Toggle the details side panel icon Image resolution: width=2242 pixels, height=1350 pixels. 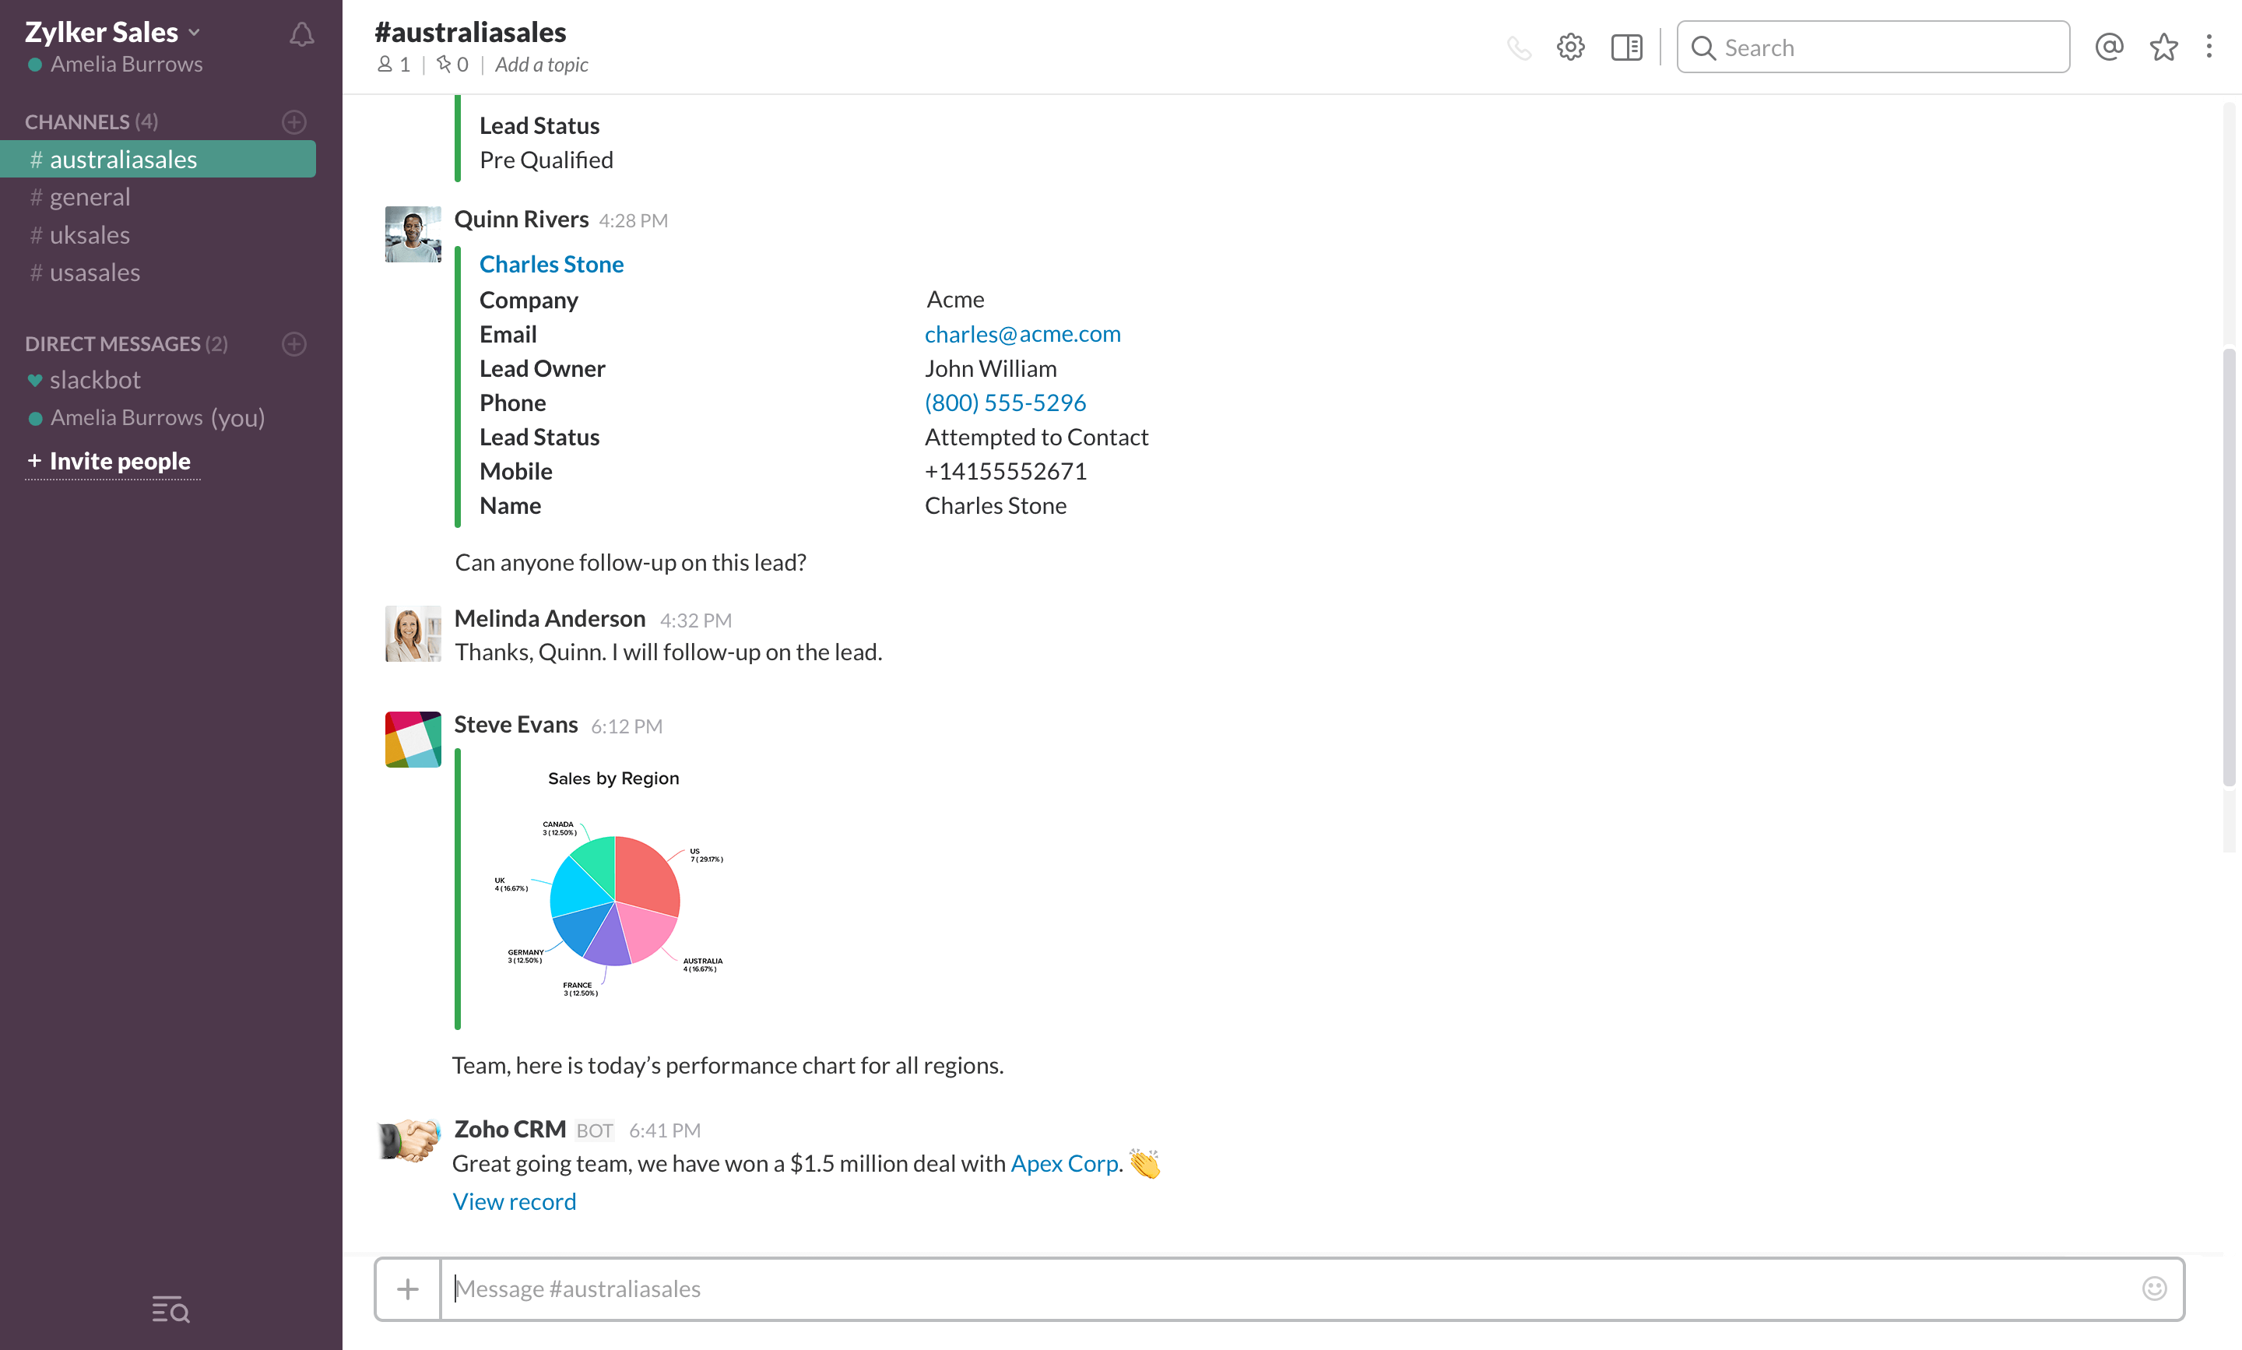pyautogui.click(x=1626, y=47)
